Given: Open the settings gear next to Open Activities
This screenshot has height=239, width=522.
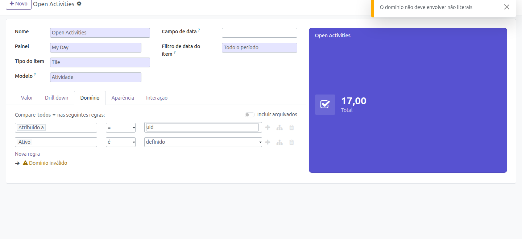Looking at the screenshot, I should pos(79,4).
